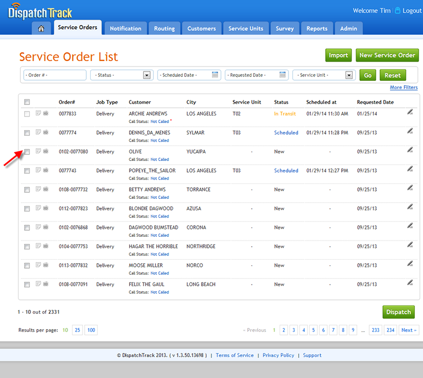423x378 pixels.
Task: Expand More Filters
Action: [x=403, y=88]
